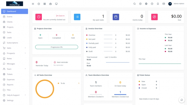Screen dimensions: 187x105
Task: Open the monitor shortcut icon in top bar
Action: tap(56, 4)
